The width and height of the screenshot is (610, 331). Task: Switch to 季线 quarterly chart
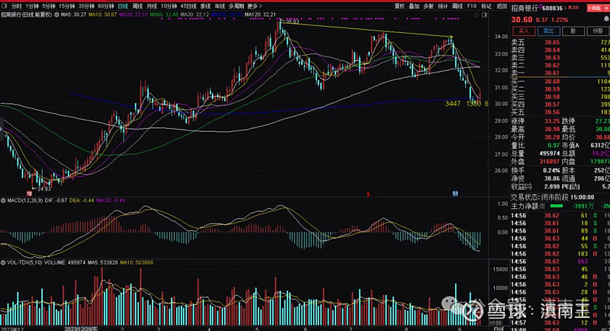coord(205,6)
